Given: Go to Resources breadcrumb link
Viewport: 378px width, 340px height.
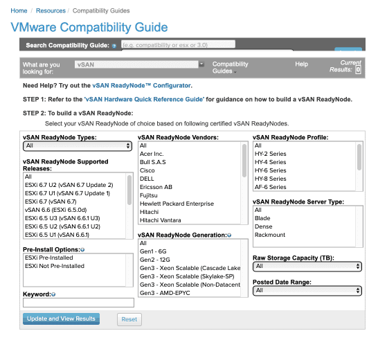Looking at the screenshot, I should (51, 10).
